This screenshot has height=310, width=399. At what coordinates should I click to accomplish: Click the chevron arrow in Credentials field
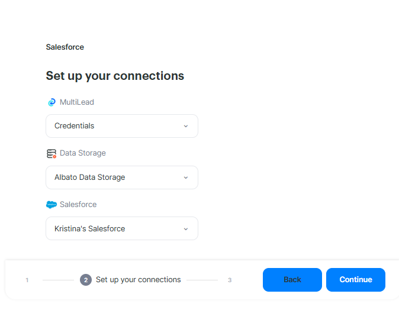185,126
